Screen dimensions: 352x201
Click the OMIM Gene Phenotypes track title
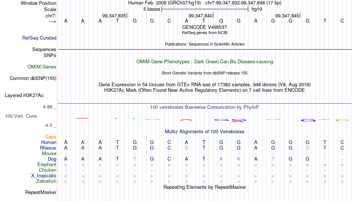(x=205, y=62)
